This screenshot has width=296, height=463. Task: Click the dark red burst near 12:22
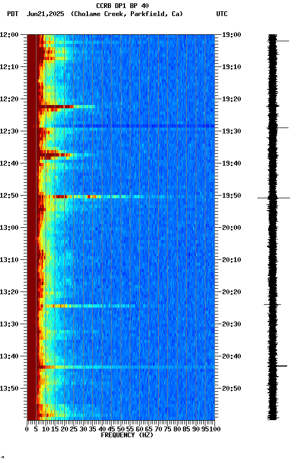click(x=56, y=107)
